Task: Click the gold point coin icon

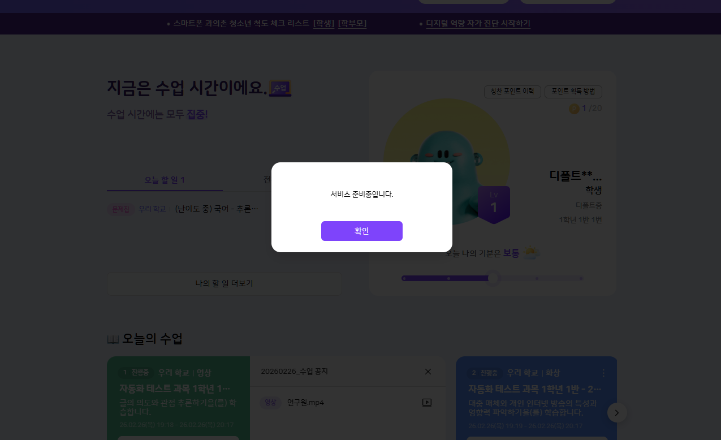Action: tap(574, 109)
